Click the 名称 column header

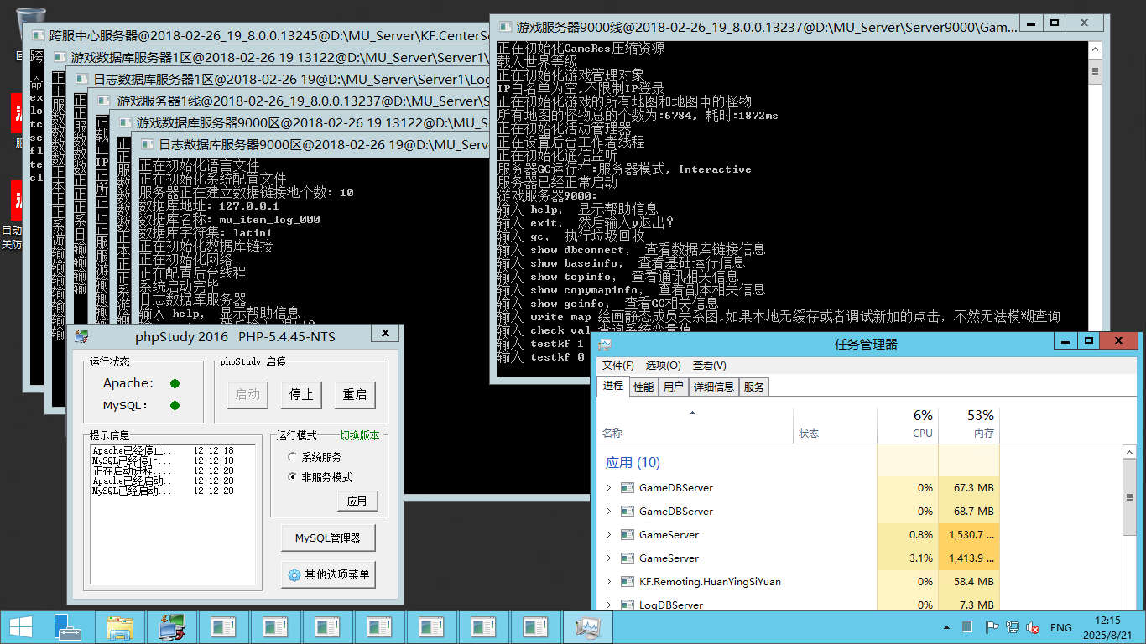click(695, 423)
